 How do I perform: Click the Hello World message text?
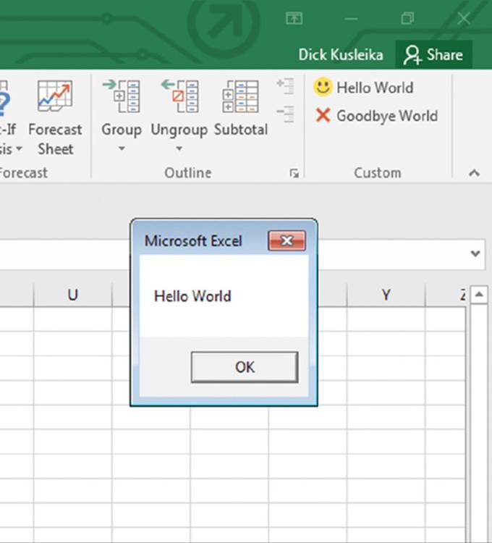192,296
